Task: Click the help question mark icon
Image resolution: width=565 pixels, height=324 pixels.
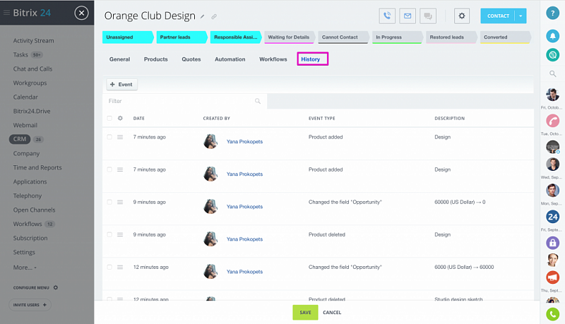Action: [552, 13]
